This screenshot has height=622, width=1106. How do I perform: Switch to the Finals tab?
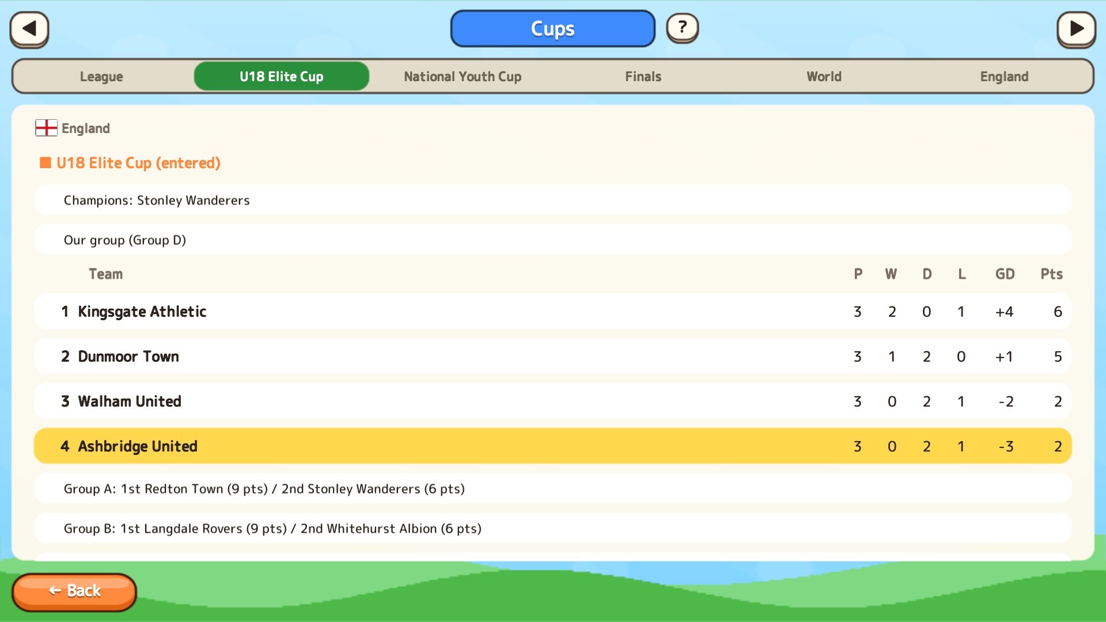tap(643, 77)
